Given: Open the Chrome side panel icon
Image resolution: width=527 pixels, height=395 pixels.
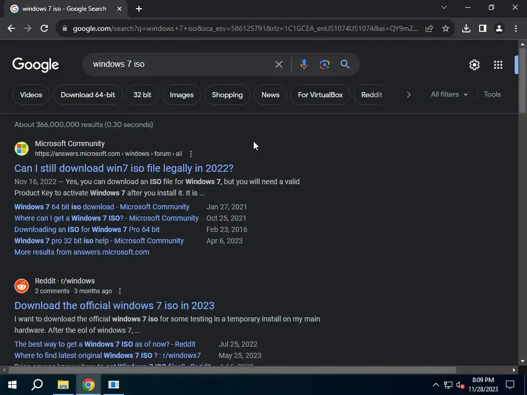Looking at the screenshot, I should [483, 29].
